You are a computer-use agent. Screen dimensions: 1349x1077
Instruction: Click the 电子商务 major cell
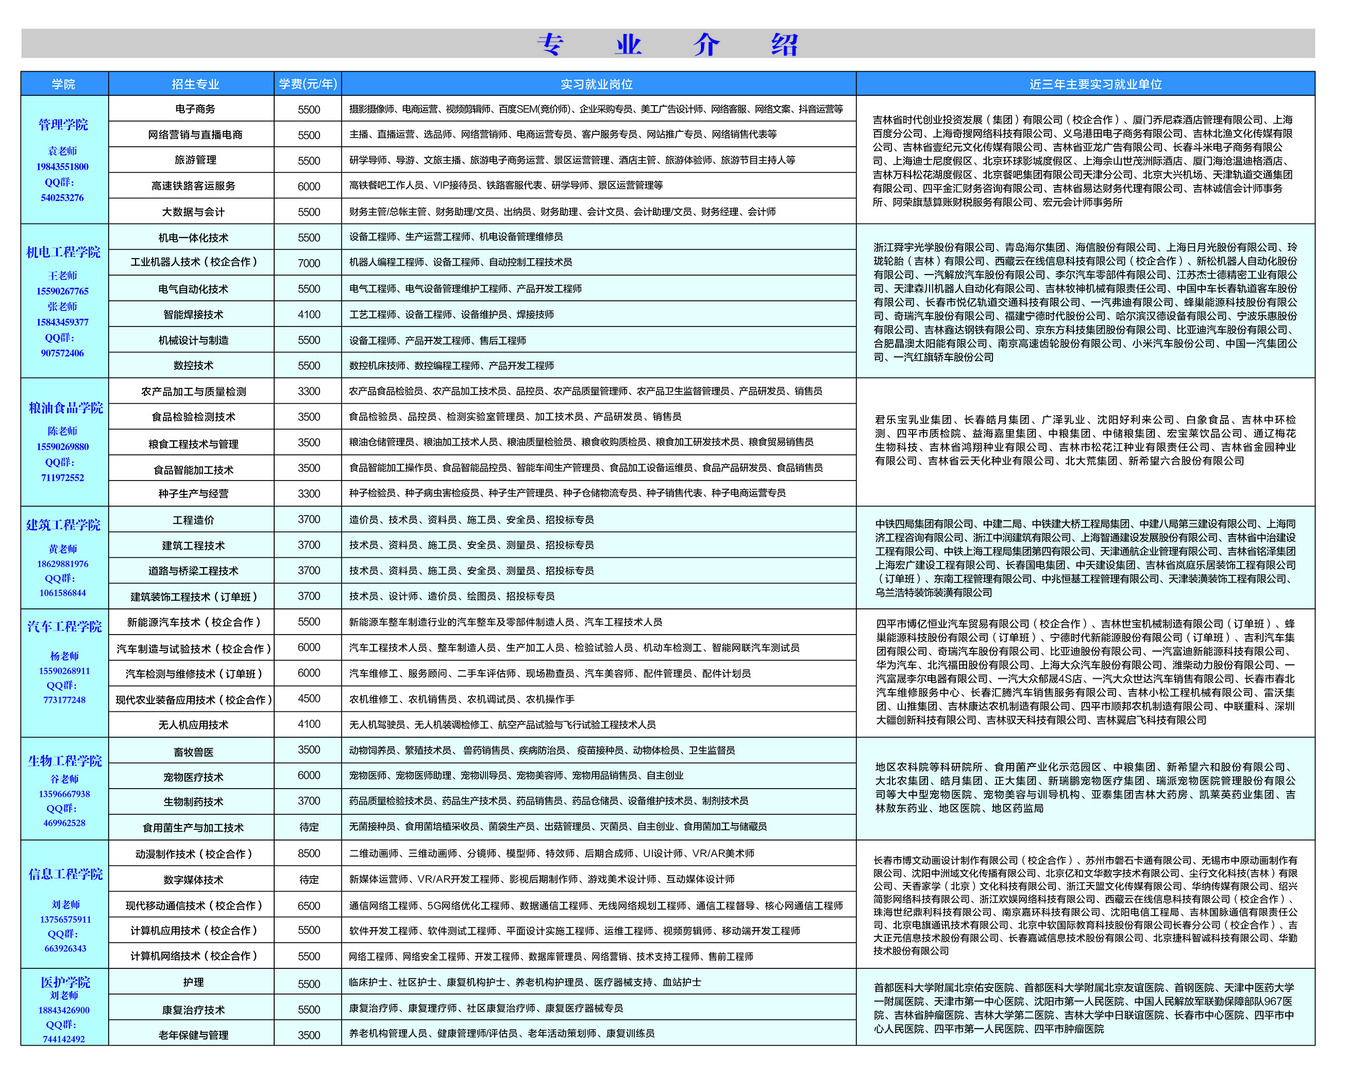tap(196, 109)
